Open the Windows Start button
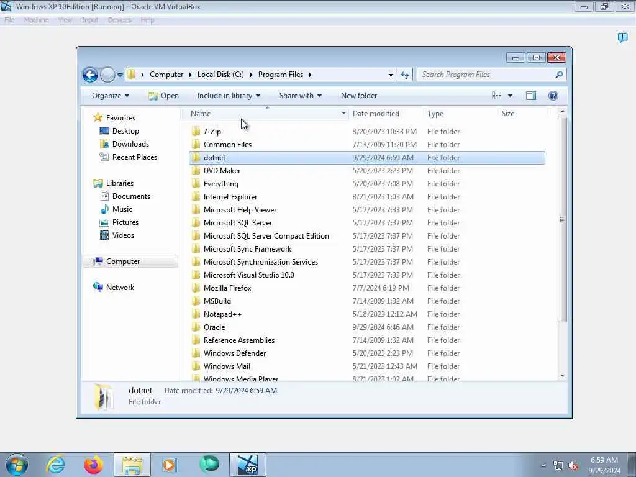 (x=16, y=465)
